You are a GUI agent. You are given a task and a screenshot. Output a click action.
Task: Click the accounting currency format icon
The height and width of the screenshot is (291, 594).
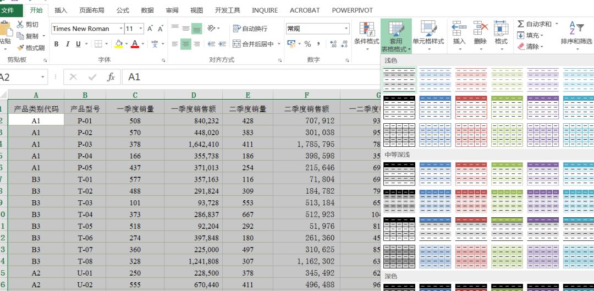291,44
